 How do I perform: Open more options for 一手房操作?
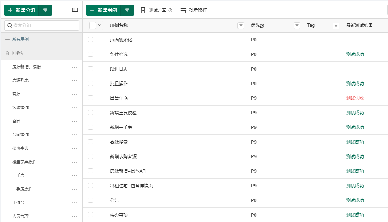[x=74, y=189]
